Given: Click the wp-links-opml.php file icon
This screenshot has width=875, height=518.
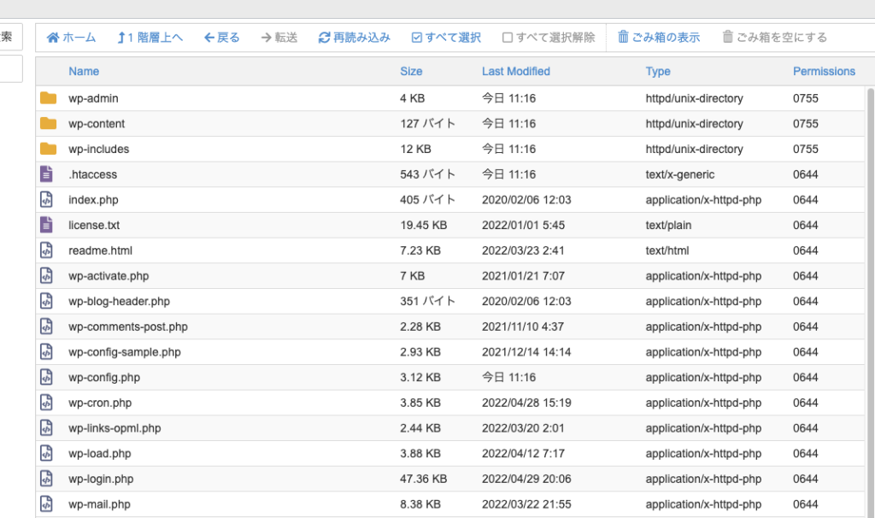Looking at the screenshot, I should (x=46, y=428).
